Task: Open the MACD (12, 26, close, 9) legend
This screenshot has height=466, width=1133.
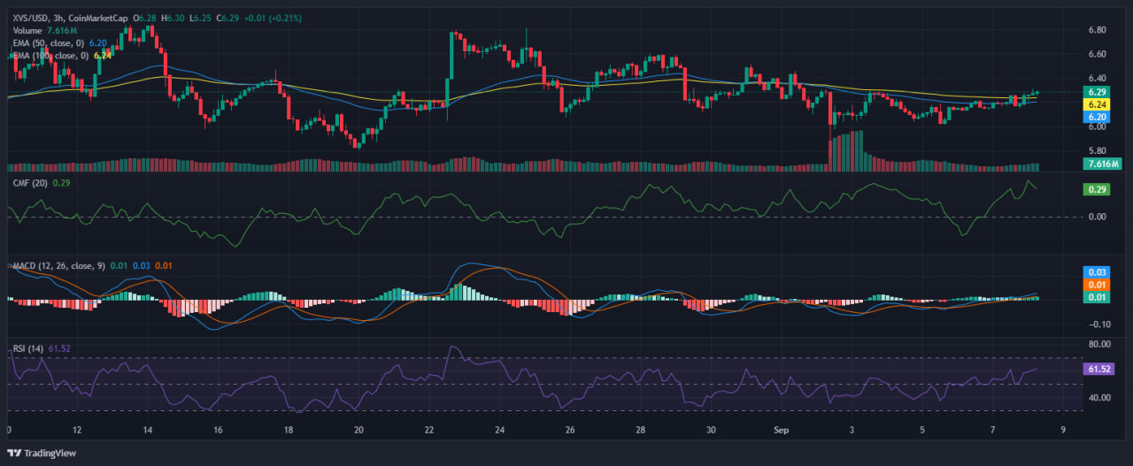Action: (58, 266)
